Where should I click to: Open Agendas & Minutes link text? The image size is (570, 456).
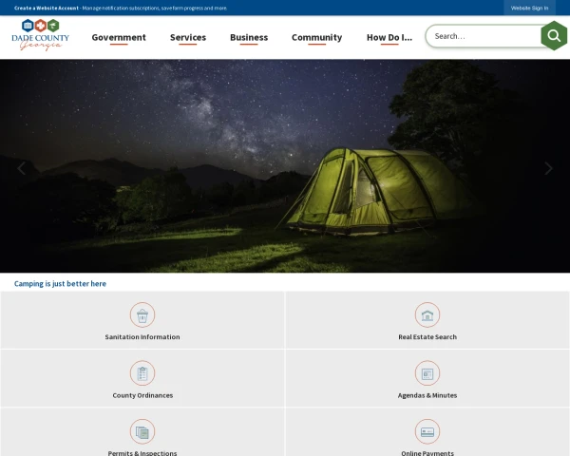pyautogui.click(x=427, y=395)
